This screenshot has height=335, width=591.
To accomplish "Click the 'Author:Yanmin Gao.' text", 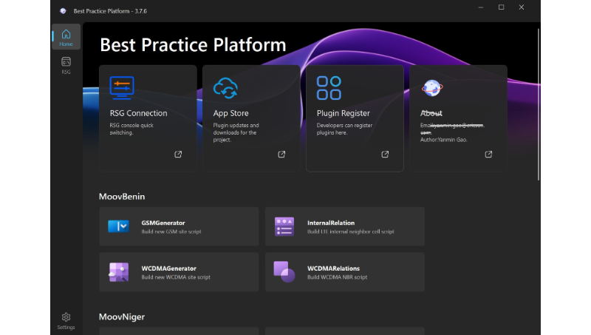I will [x=444, y=140].
